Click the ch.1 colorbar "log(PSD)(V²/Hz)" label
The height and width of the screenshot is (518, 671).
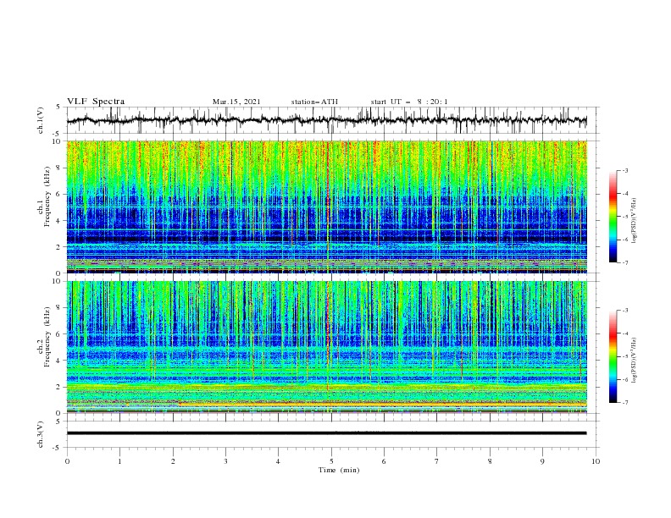click(x=635, y=221)
